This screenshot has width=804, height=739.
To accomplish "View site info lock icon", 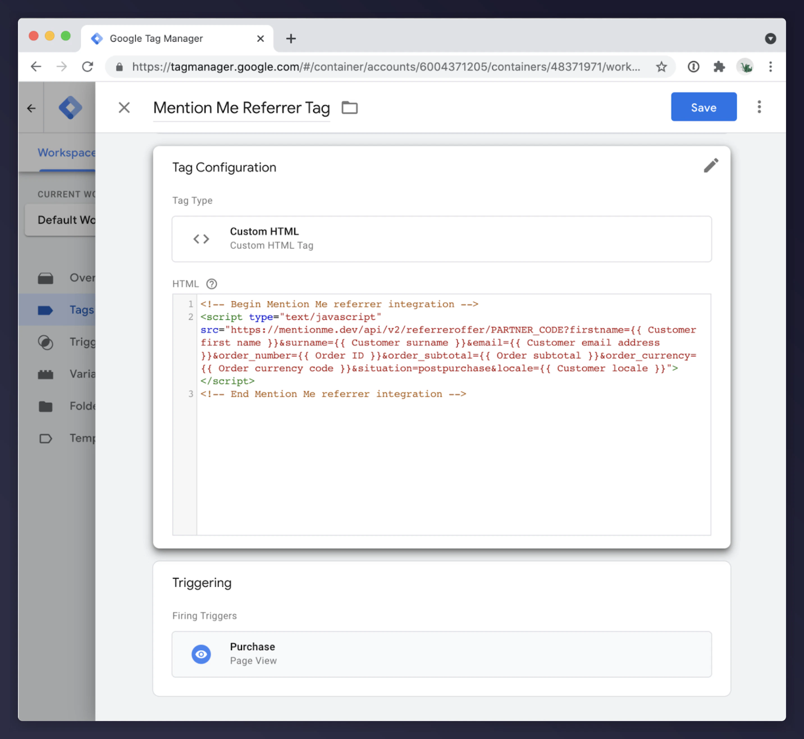I will (119, 67).
